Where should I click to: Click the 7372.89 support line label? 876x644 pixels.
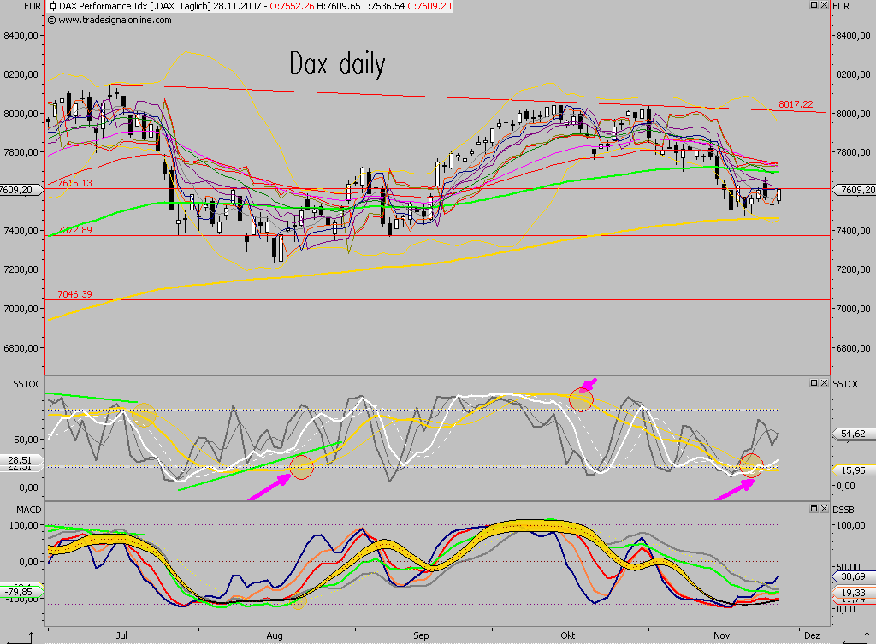tap(75, 230)
